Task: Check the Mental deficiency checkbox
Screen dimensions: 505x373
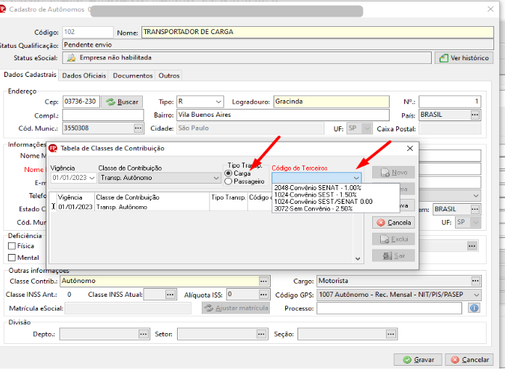Action: pyautogui.click(x=12, y=258)
